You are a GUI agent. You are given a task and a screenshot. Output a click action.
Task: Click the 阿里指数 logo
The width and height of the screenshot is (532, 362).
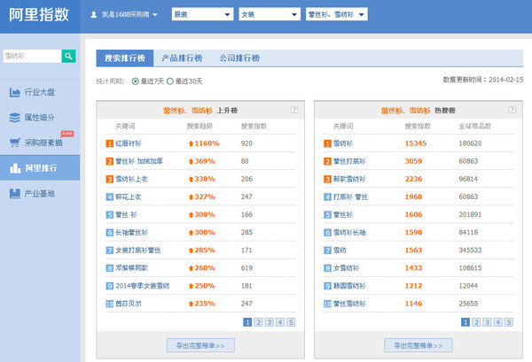coord(39,15)
